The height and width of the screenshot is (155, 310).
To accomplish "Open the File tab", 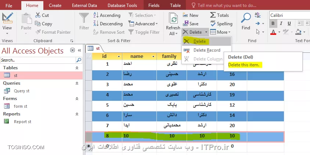I will [9, 5].
